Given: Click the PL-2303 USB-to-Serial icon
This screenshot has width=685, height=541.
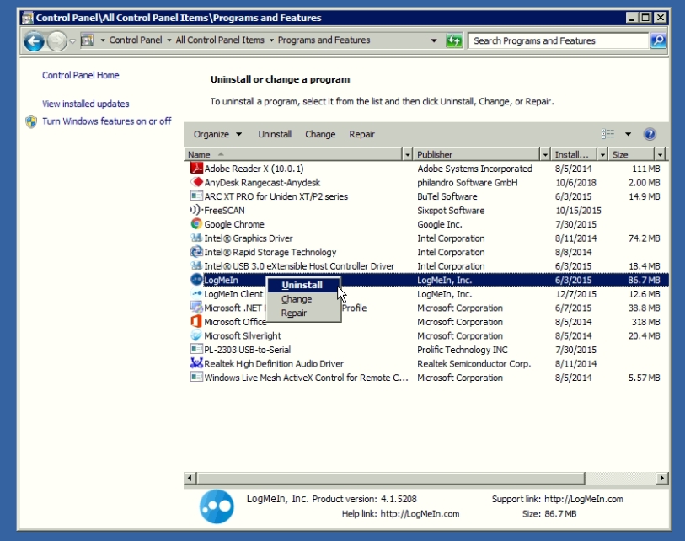Looking at the screenshot, I should click(196, 350).
